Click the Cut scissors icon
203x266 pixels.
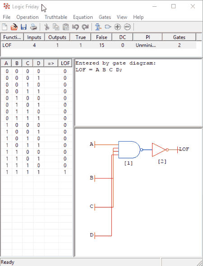46,27
